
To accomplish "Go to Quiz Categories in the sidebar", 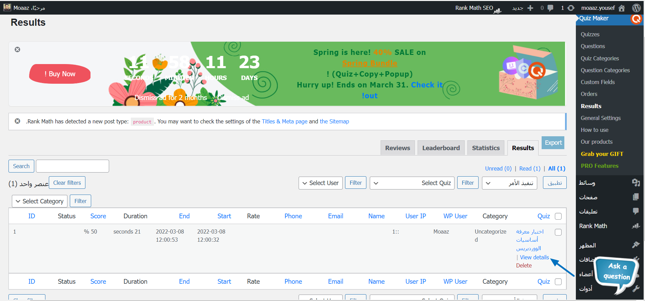I will [600, 58].
